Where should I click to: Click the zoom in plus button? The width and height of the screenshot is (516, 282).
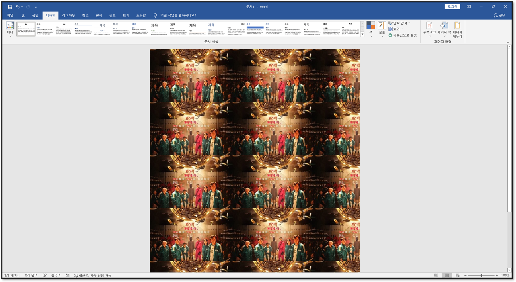497,276
